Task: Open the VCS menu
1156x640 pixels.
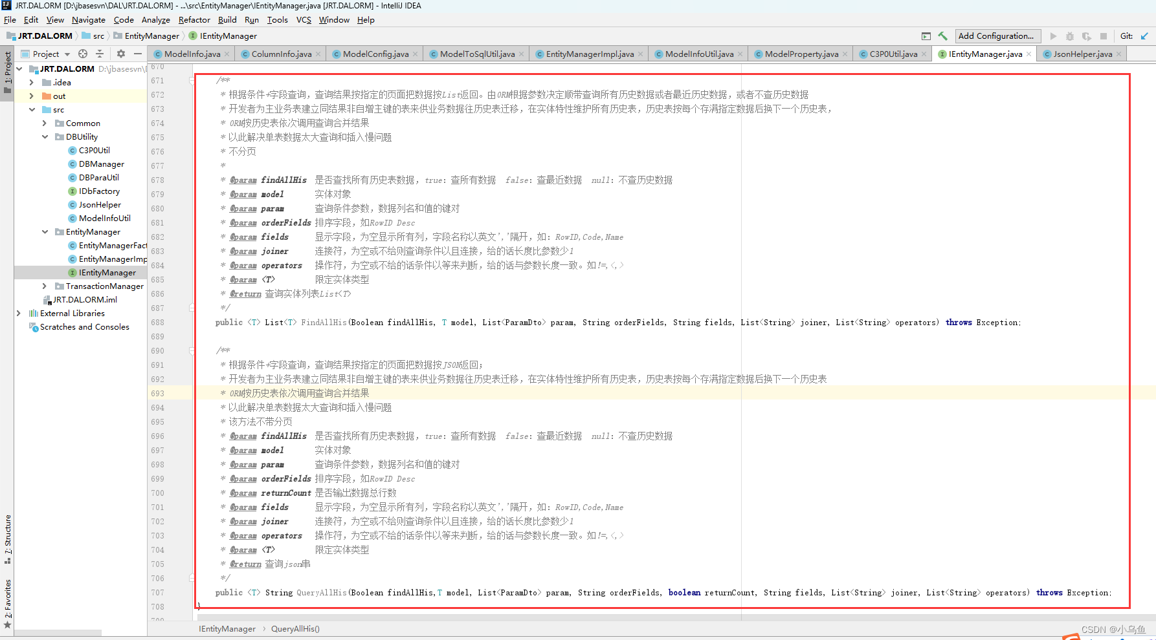Action: (304, 20)
